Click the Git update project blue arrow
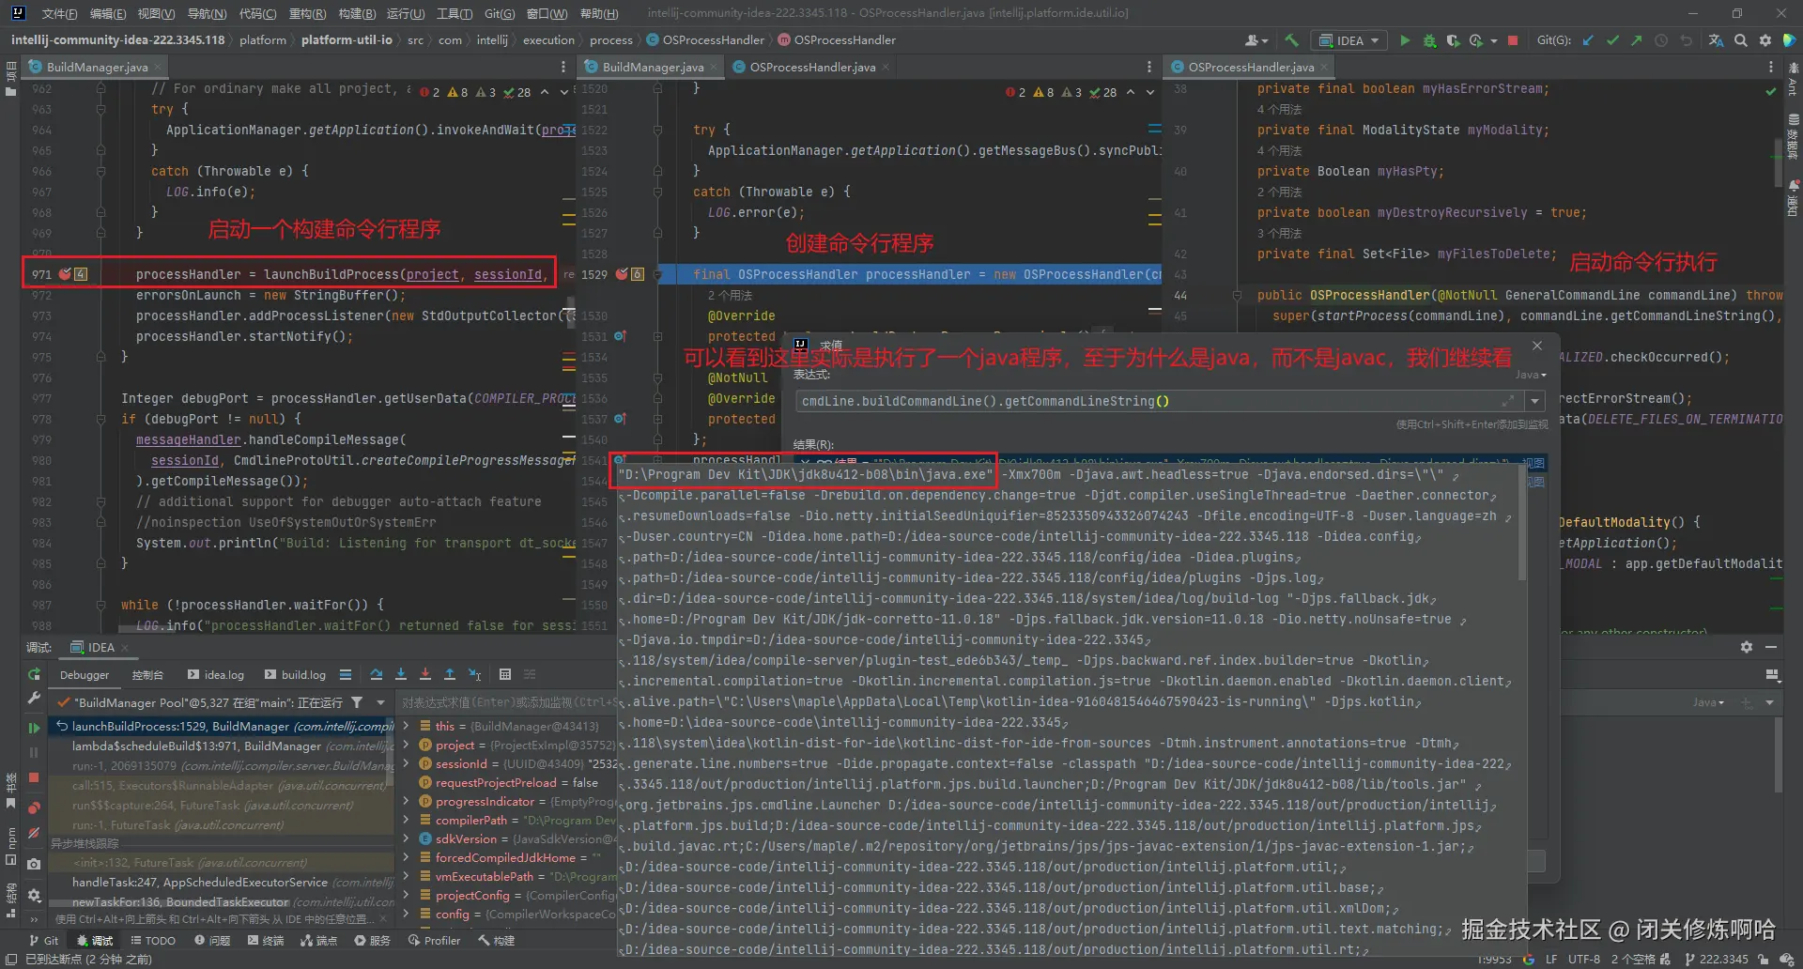The height and width of the screenshot is (969, 1803). coord(1588,40)
